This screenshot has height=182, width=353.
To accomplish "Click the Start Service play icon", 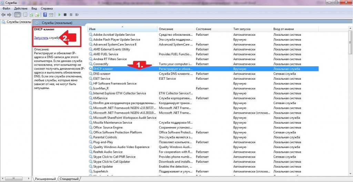I will (x=59, y=15).
